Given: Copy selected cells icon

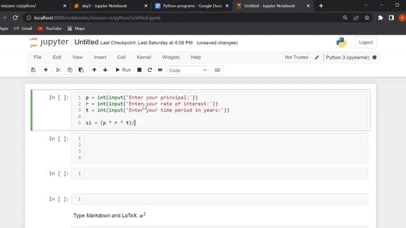Looking at the screenshot, I should click(x=70, y=70).
